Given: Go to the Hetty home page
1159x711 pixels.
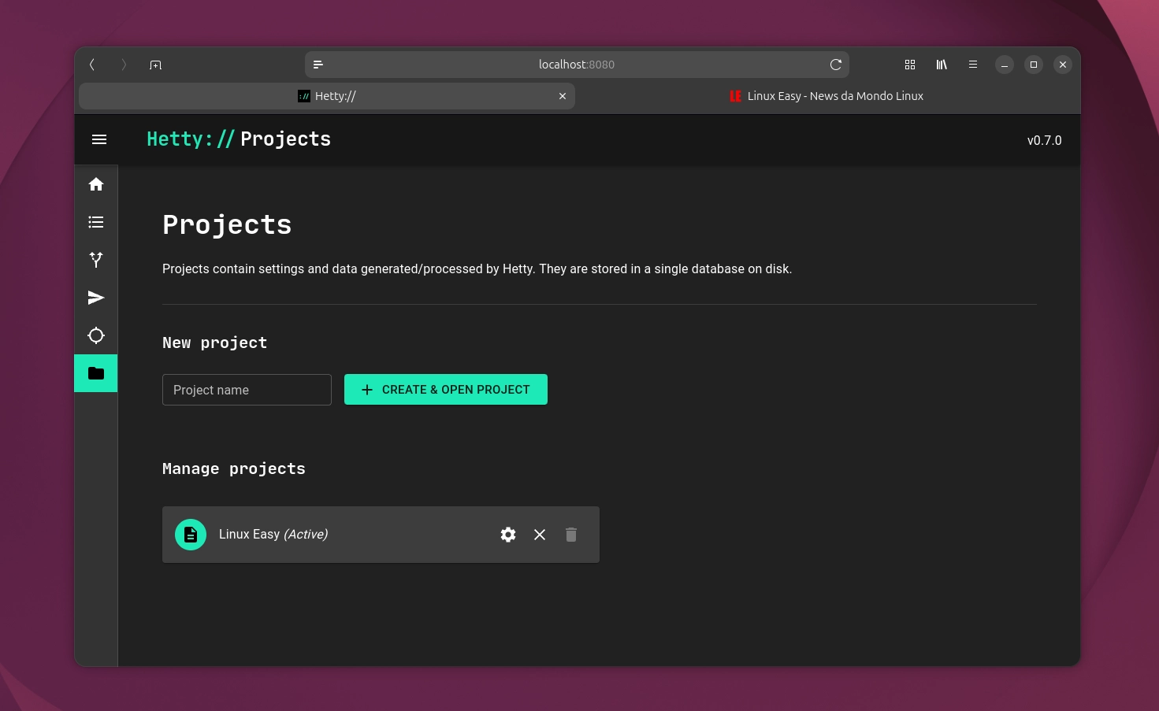Looking at the screenshot, I should (x=96, y=184).
